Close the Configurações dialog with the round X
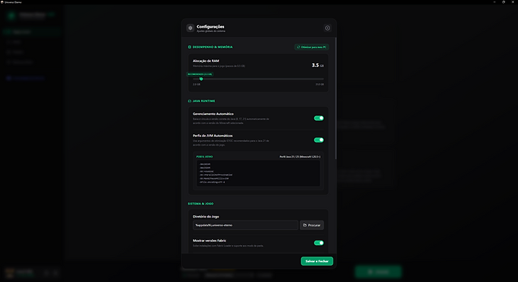 pos(327,28)
